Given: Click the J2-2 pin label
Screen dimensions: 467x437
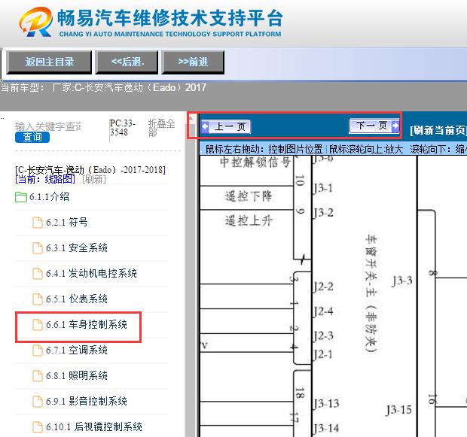Looking at the screenshot, I should coord(322,287).
